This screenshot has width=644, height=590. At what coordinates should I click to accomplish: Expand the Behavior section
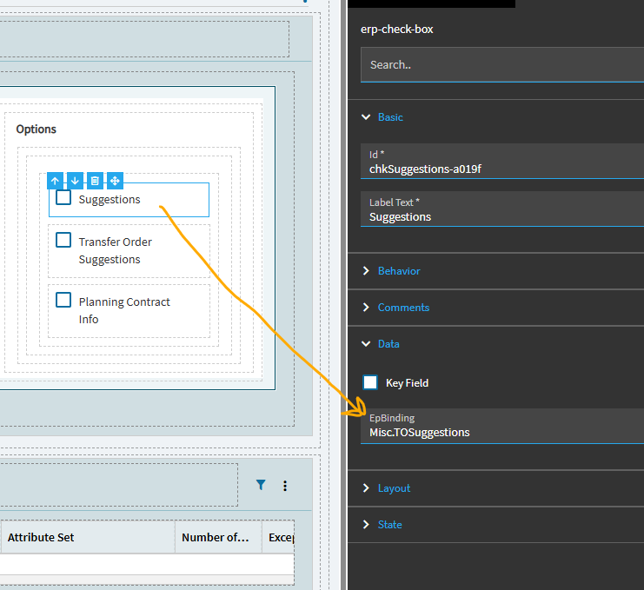click(366, 271)
